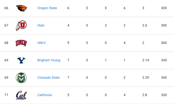Open the California team link
Screen dimensions: 174x104
click(x=45, y=95)
